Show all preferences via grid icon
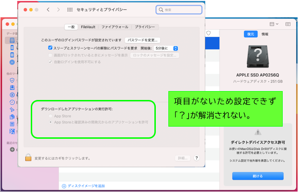Image resolution: width=299 pixels, height=192 pixels. pos(70,9)
